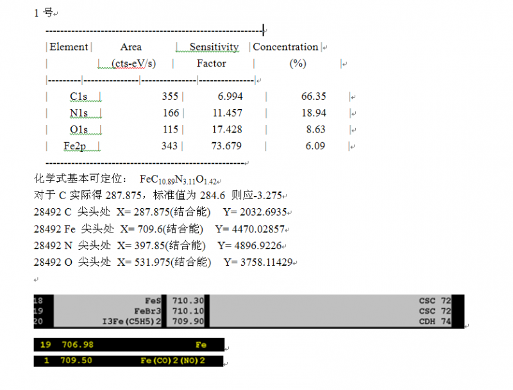Image resolution: width=513 pixels, height=390 pixels.
Task: Click the value 'X= 709.6(结合能)'
Action: [162, 229]
